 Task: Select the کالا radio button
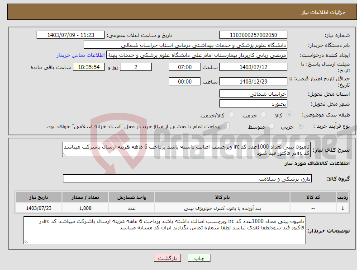(289, 115)
